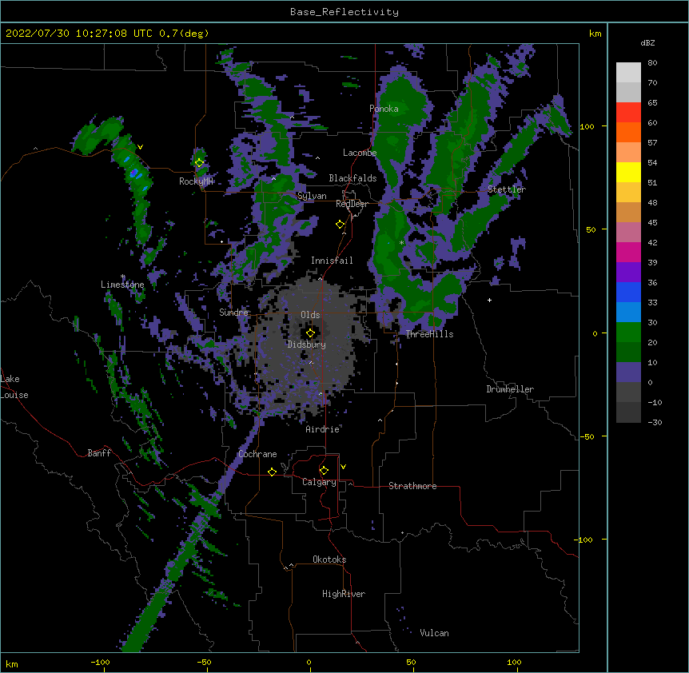The image size is (689, 673).
Task: Click the Blackfalds city label
Action: (352, 178)
